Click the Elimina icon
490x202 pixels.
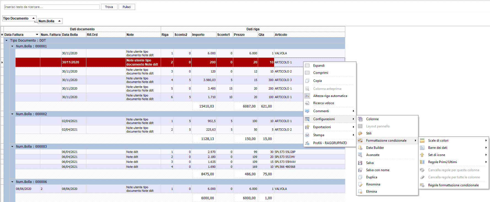click(x=360, y=192)
